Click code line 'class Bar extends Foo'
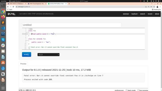162x91 pixels. (x=37, y=39)
